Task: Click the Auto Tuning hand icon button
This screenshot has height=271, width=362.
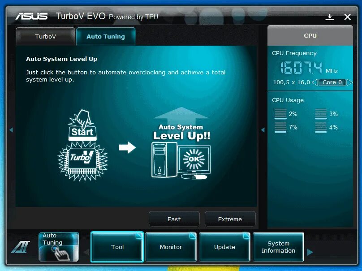Action: [x=59, y=247]
